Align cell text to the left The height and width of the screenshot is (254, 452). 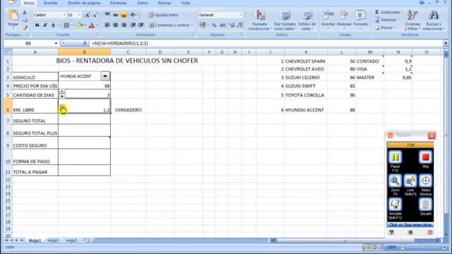tap(107, 25)
